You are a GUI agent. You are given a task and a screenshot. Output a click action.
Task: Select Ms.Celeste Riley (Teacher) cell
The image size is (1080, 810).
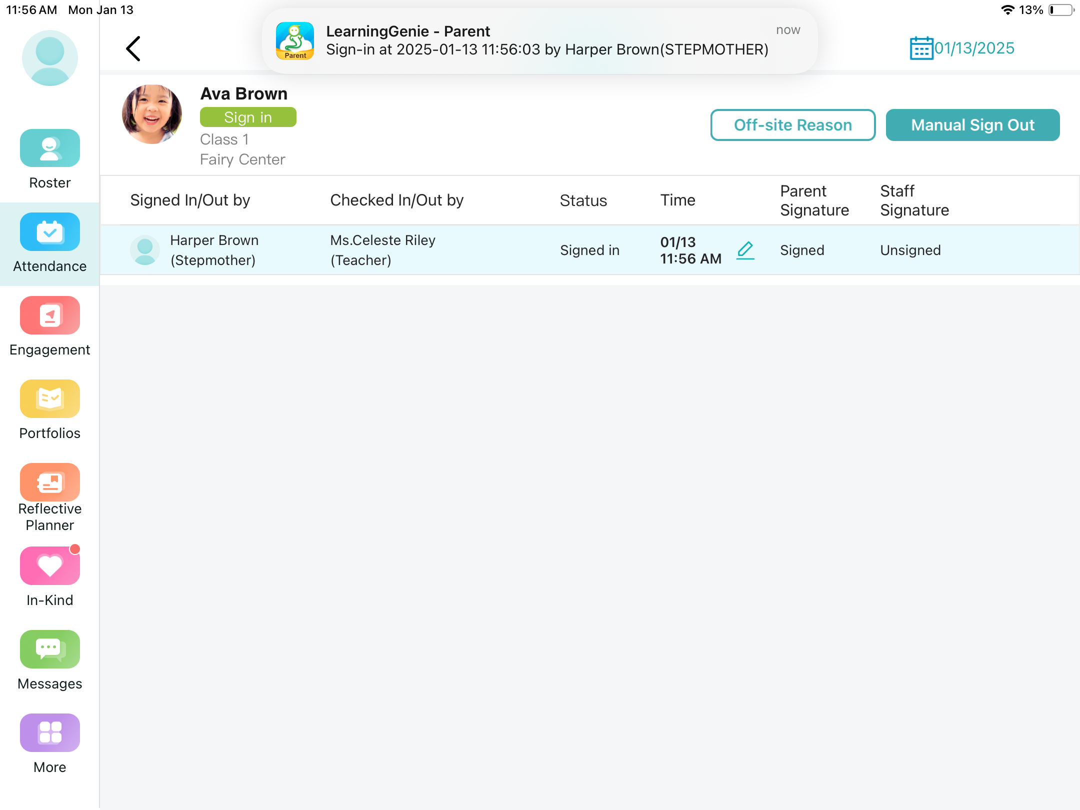coord(383,250)
